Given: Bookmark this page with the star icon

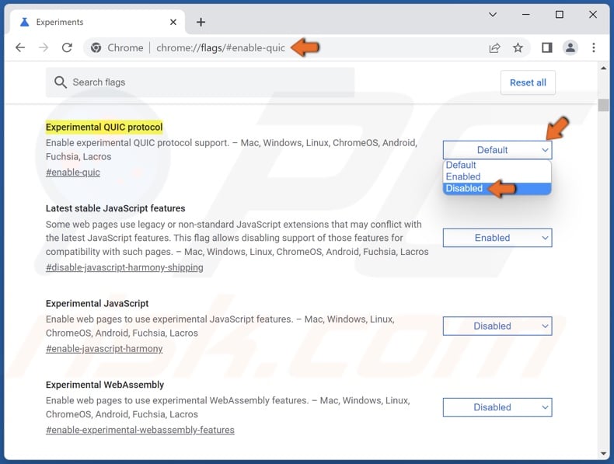Looking at the screenshot, I should (518, 47).
